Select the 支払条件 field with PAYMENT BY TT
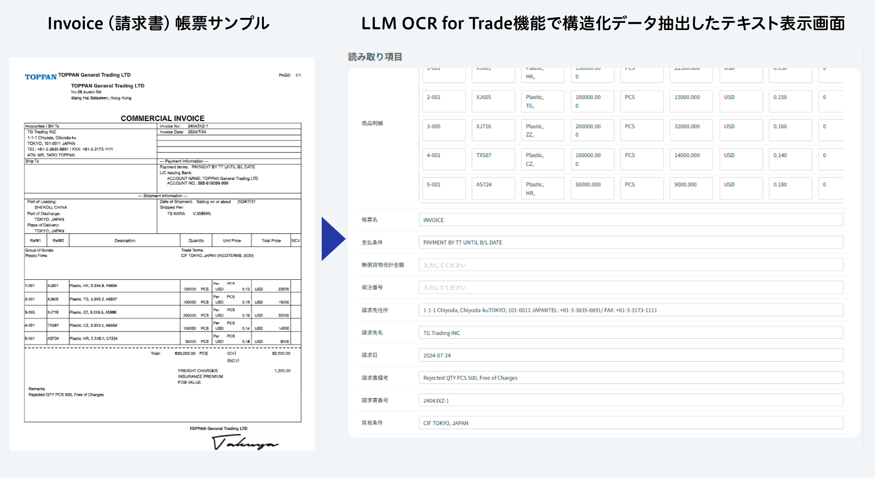 630,242
